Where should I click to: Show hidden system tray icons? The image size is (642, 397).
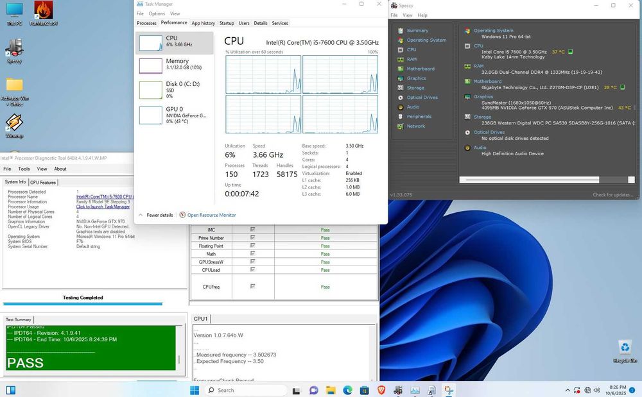pos(568,391)
